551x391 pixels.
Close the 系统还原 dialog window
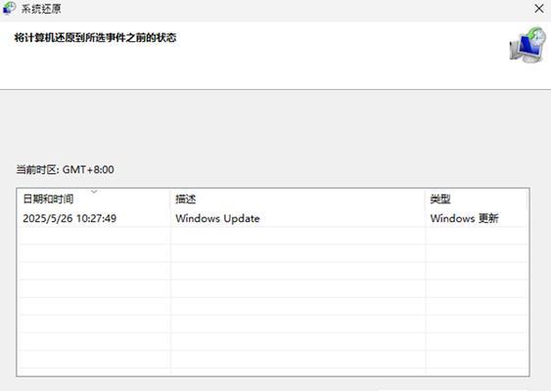(x=539, y=9)
